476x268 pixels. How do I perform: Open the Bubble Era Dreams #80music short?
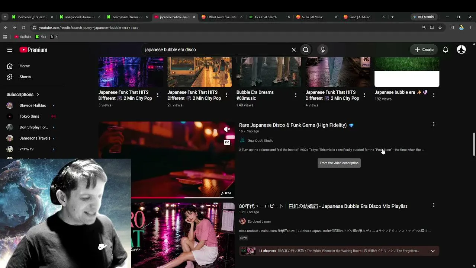255,95
